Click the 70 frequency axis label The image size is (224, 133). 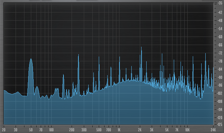41,130
